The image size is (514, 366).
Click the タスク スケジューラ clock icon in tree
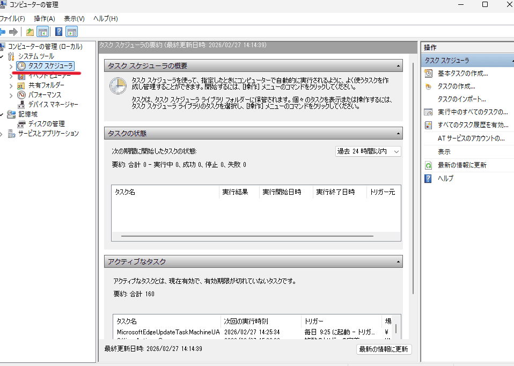pos(21,66)
